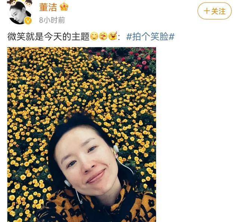Click the plus sign in 关注 button
This screenshot has width=239, height=222.
tap(207, 11)
